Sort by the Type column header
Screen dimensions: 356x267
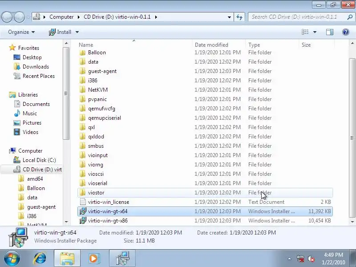tap(272, 45)
